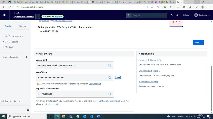Open Shankarrao user avatar
The width and height of the screenshot is (213, 119).
(196, 15)
